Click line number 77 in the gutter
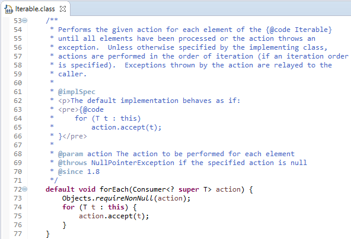This screenshot has width=351, height=239. [x=18, y=234]
